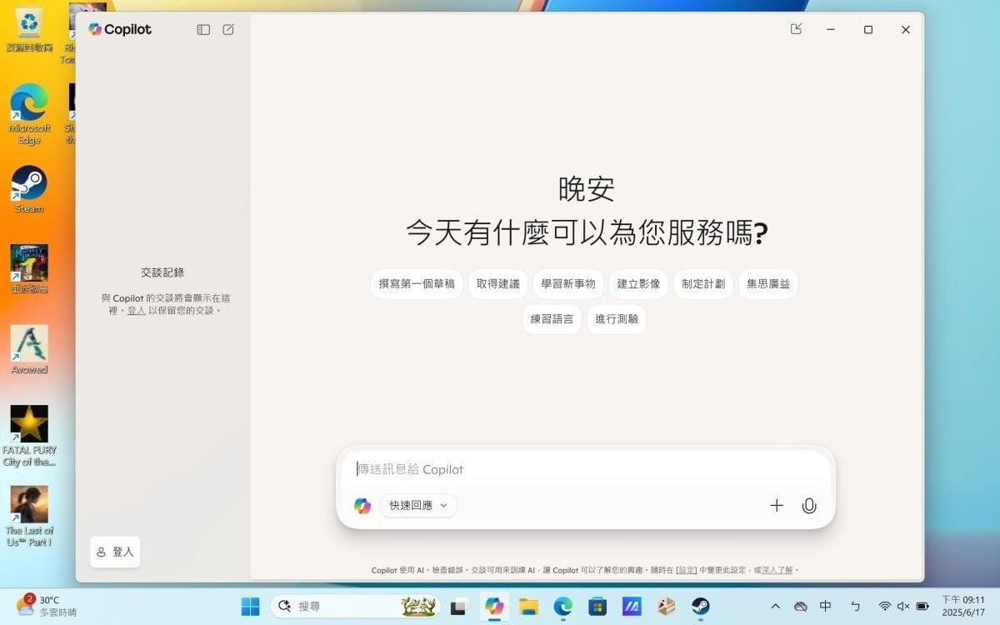Click the 制定計劃 suggestion chip

pyautogui.click(x=703, y=284)
